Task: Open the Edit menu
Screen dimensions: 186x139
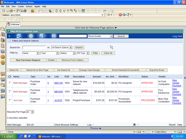Action: (x=8, y=6)
